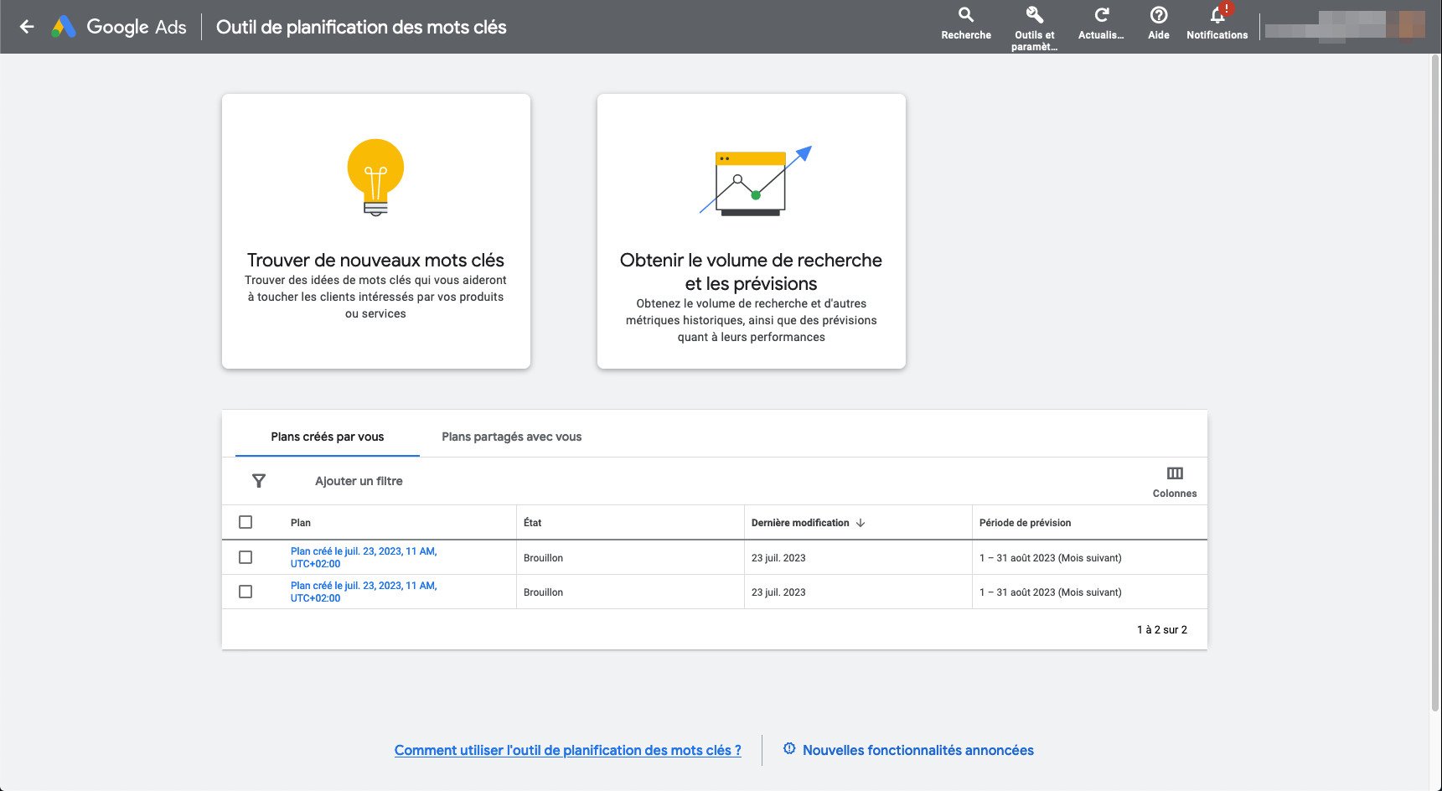The width and height of the screenshot is (1442, 791).
Task: Click the Période de prévision header
Action: pos(1026,523)
